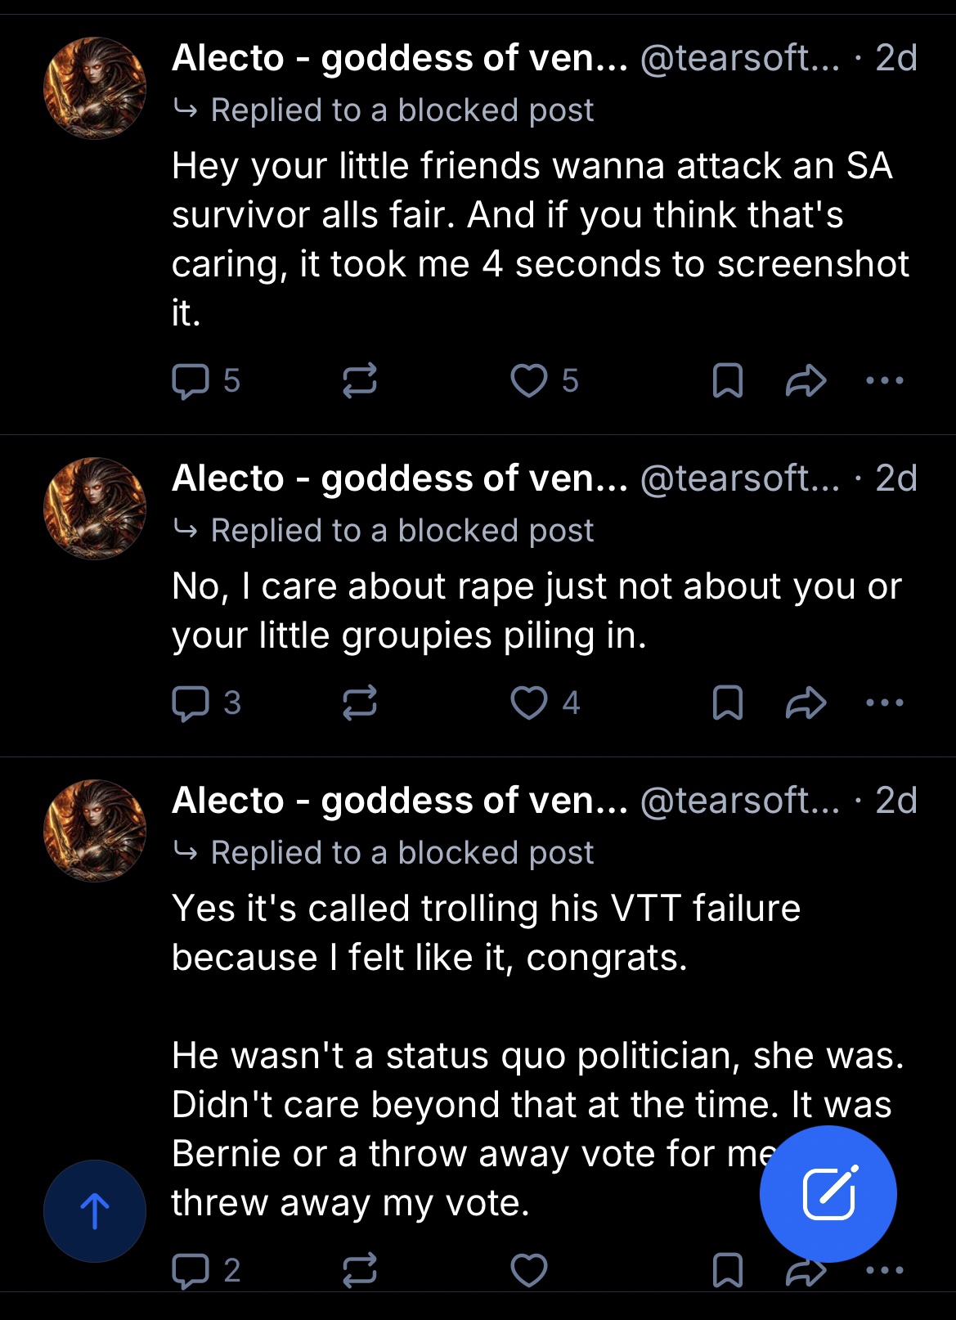Tap @tearsoft handle on second post
The image size is (956, 1320).
click(739, 478)
